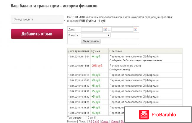Go to page 3 of transactions
Screen dimensions: 192x123
click(x=93, y=121)
